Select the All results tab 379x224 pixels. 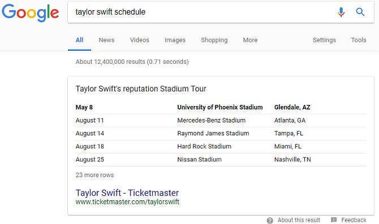pos(79,40)
